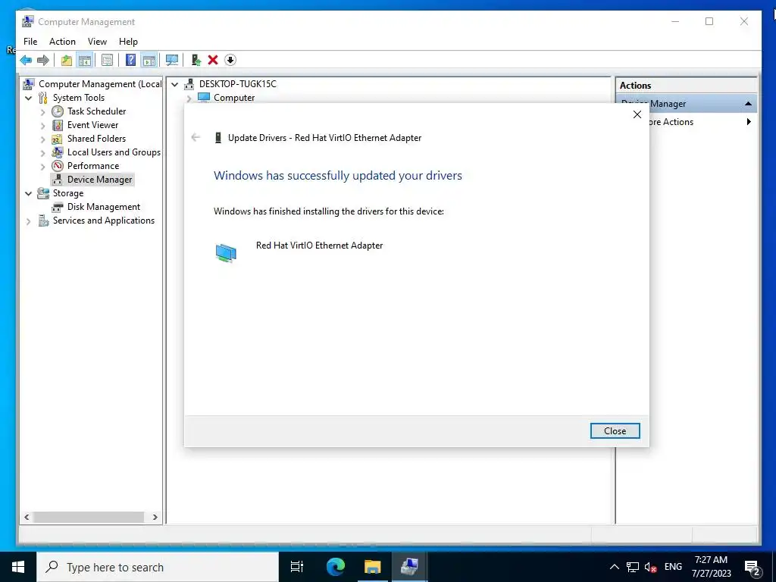Viewport: 776px width, 582px height.
Task: Click the Update device driver toolbar icon
Action: [196, 61]
